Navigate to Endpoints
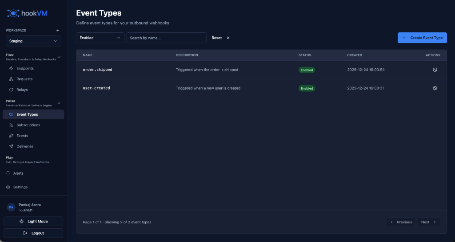 [25, 68]
